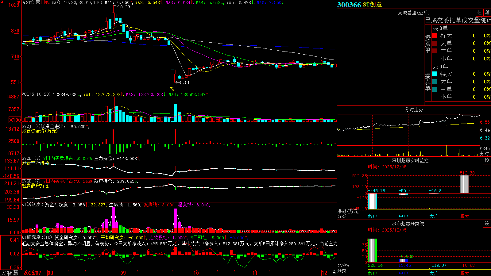Image resolution: width=491 pixels, height=276 pixels.
Task: Select 散户 category in real-time monitor chart
Action: (373, 216)
